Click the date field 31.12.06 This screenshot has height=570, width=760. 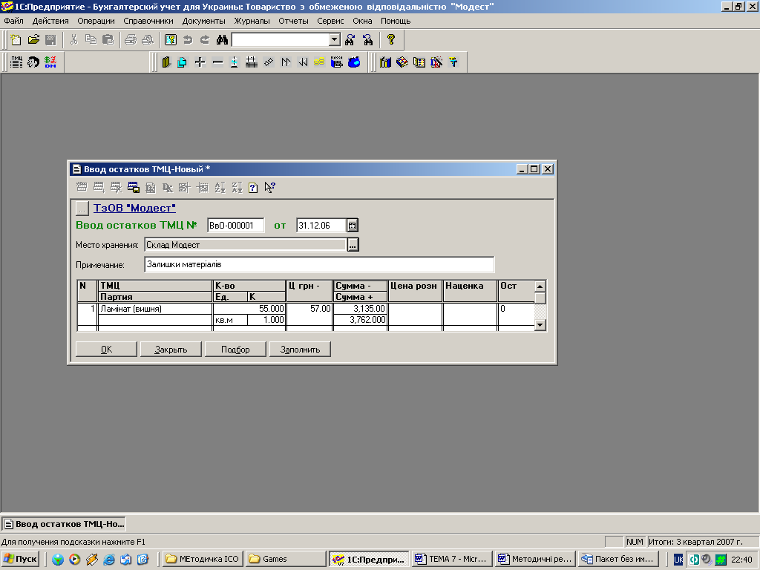[x=321, y=226]
